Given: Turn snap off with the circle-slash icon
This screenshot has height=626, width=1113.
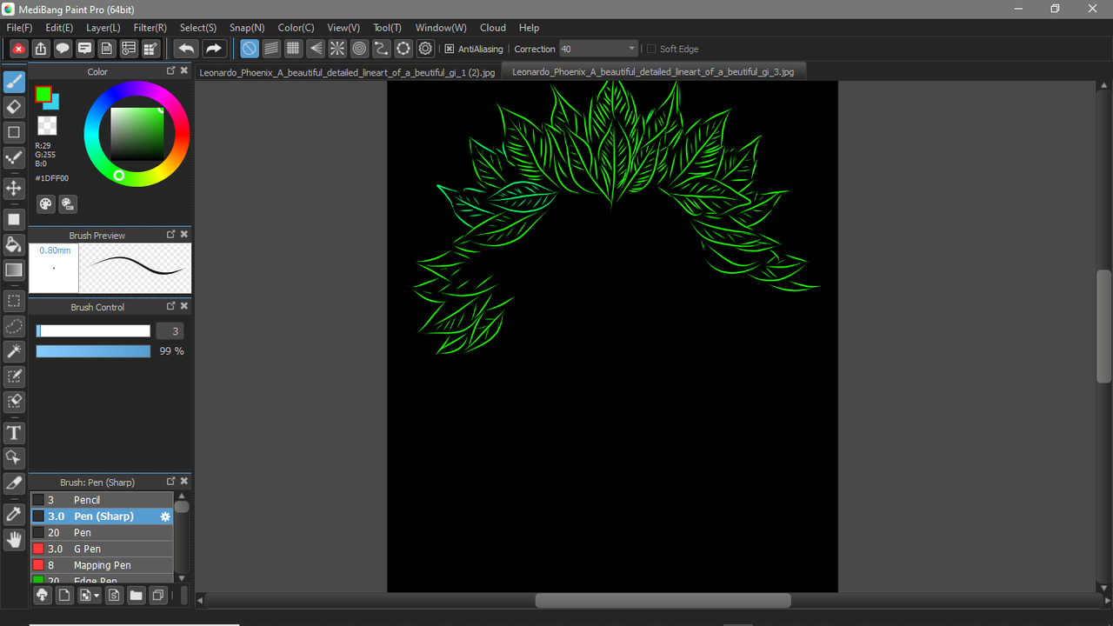Looking at the screenshot, I should [x=250, y=49].
